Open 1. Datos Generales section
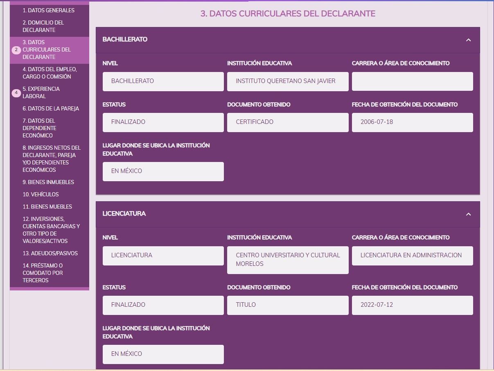 [x=49, y=10]
